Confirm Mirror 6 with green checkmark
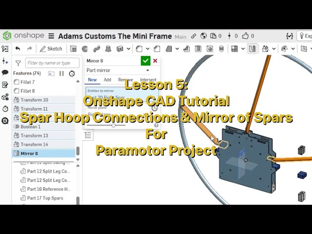The height and width of the screenshot is (234, 312). (145, 60)
